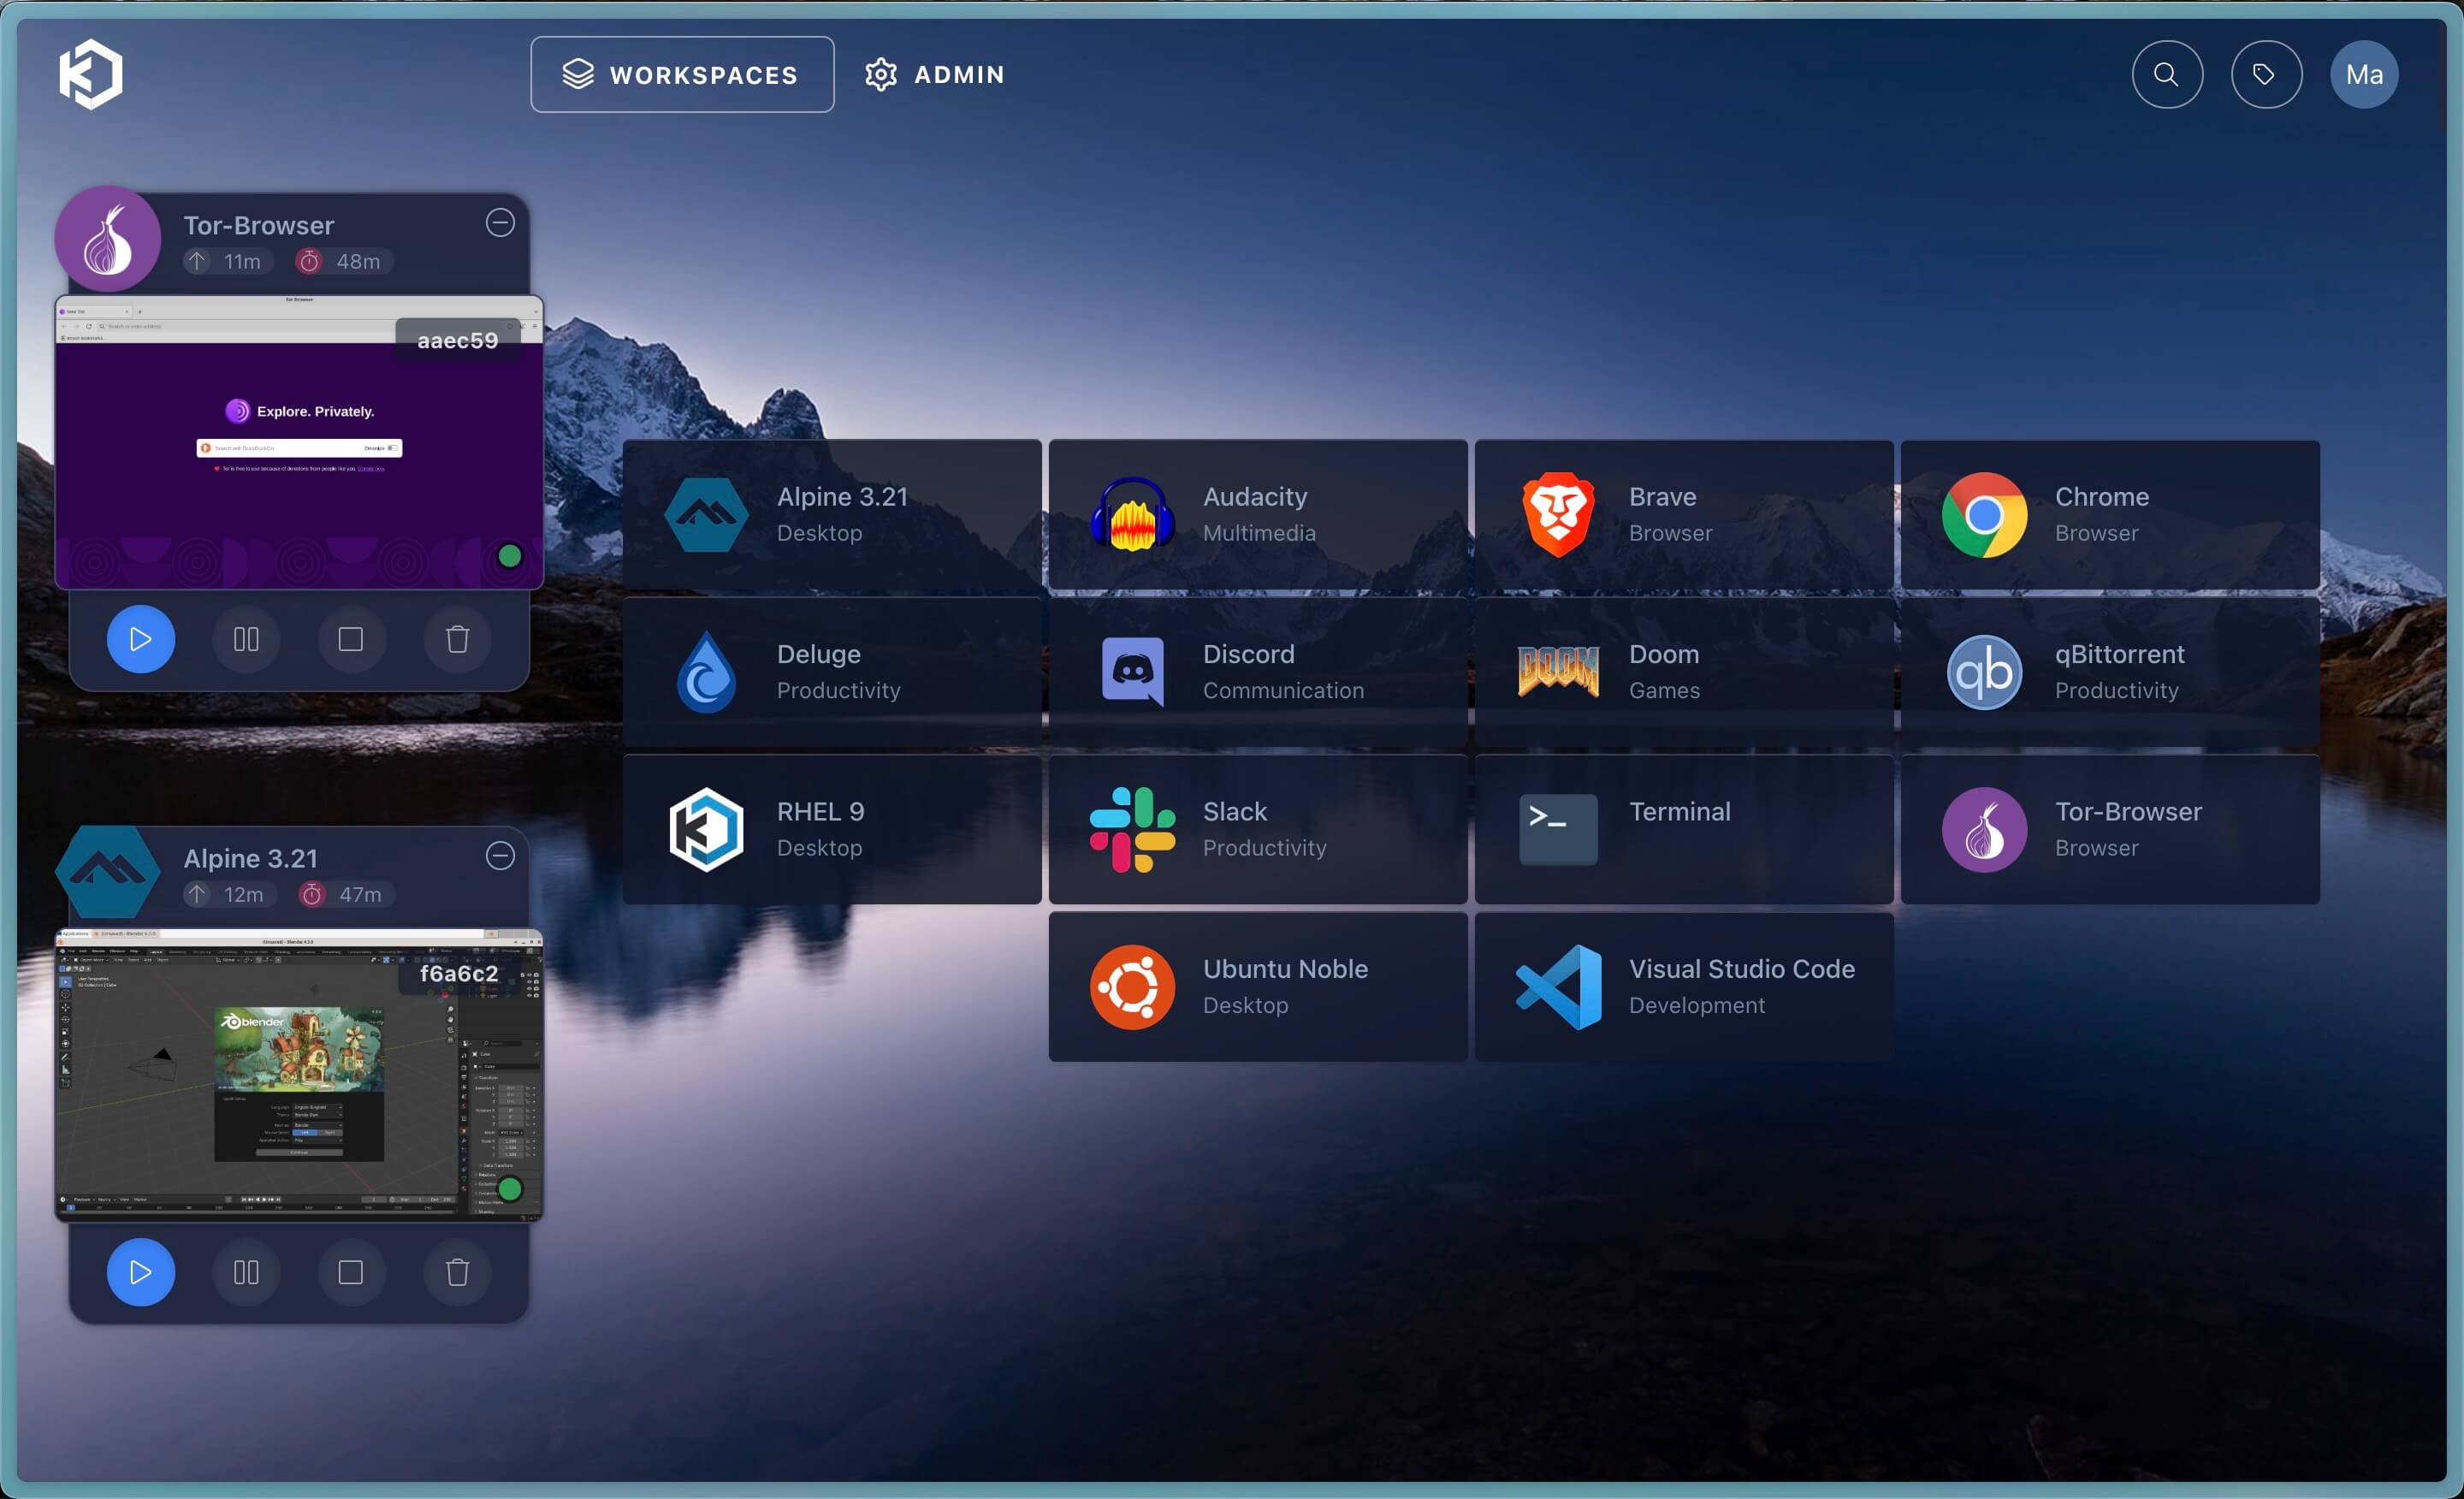This screenshot has width=2464, height=1499.
Task: Delete the Tor-Browser session
Action: pyautogui.click(x=457, y=639)
